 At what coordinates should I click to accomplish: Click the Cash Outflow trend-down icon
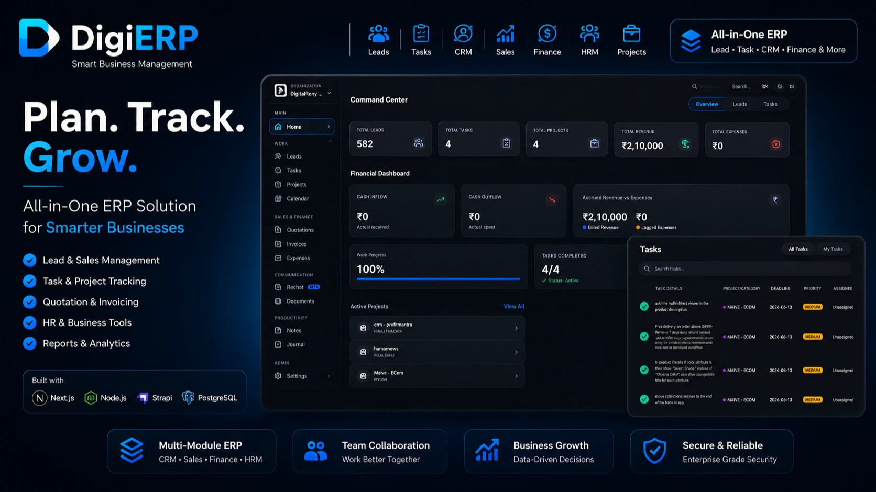point(552,199)
